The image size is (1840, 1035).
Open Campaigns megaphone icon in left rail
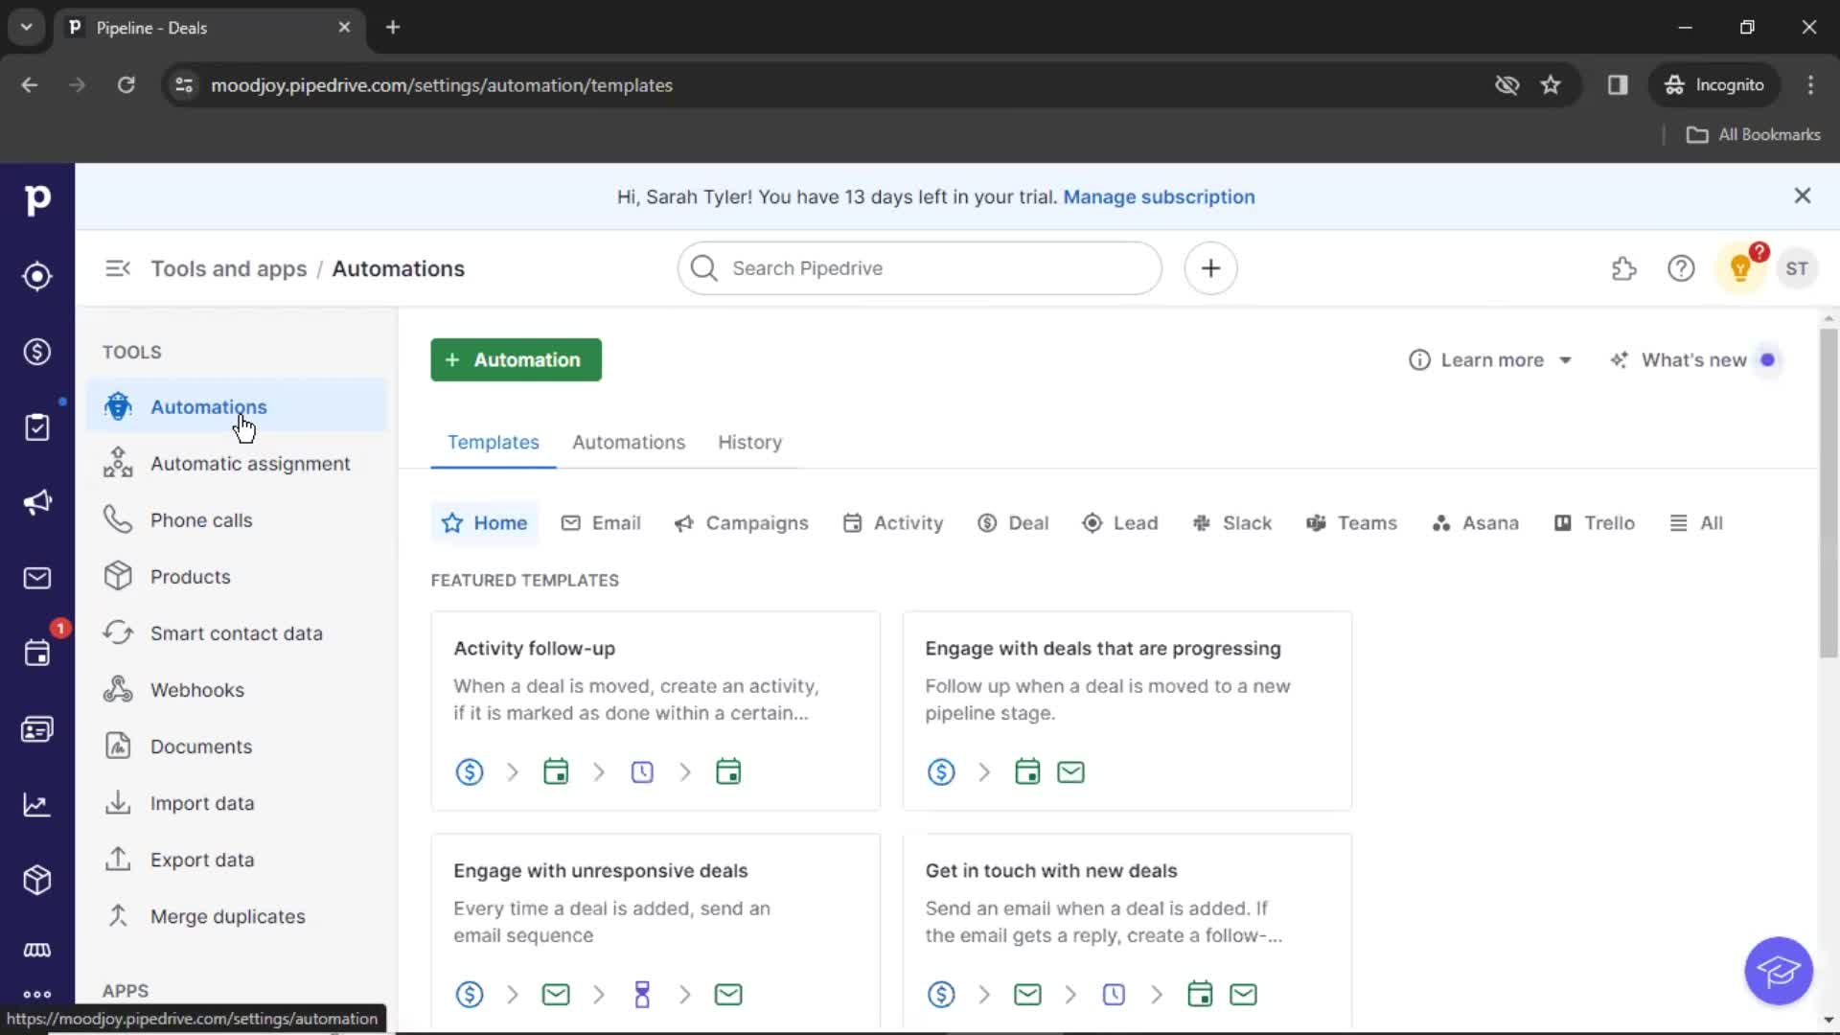[36, 502]
